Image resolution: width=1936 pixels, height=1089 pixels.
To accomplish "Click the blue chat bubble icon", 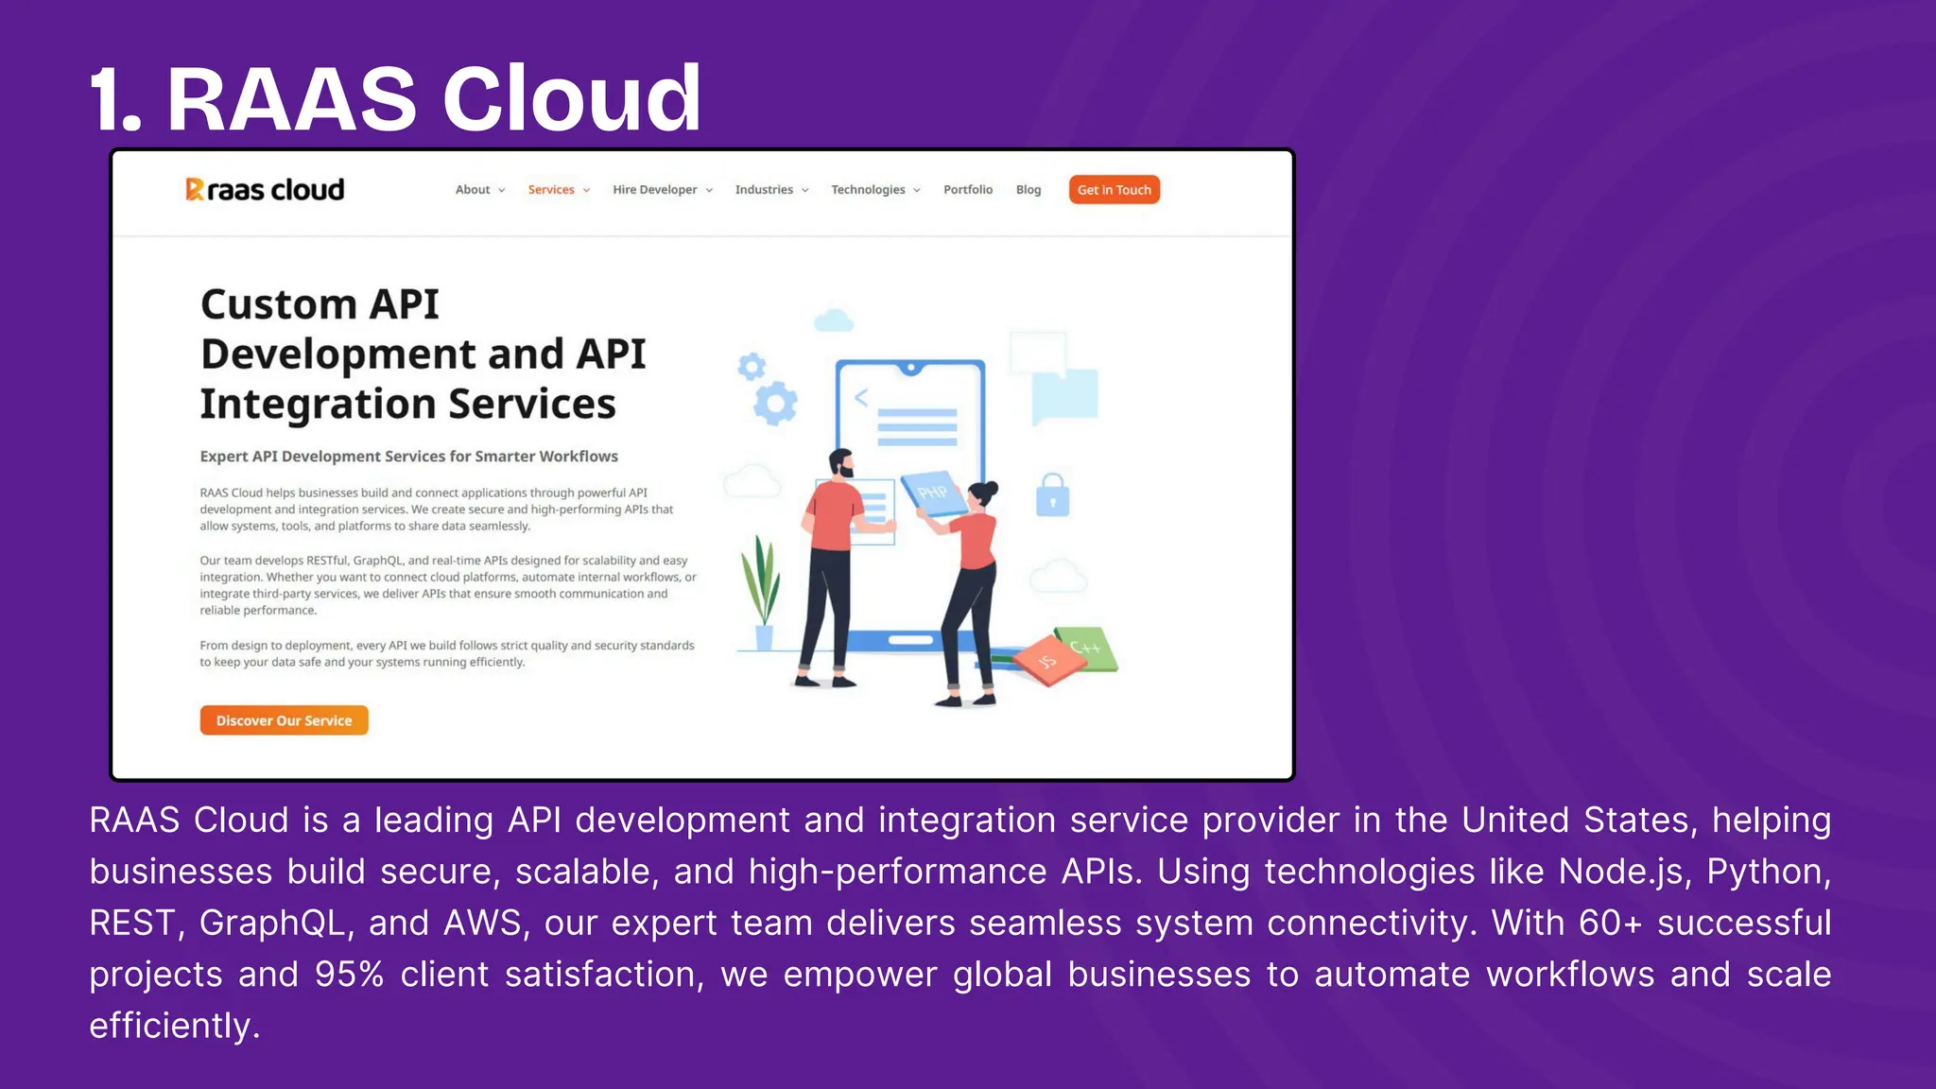I will click(1065, 396).
